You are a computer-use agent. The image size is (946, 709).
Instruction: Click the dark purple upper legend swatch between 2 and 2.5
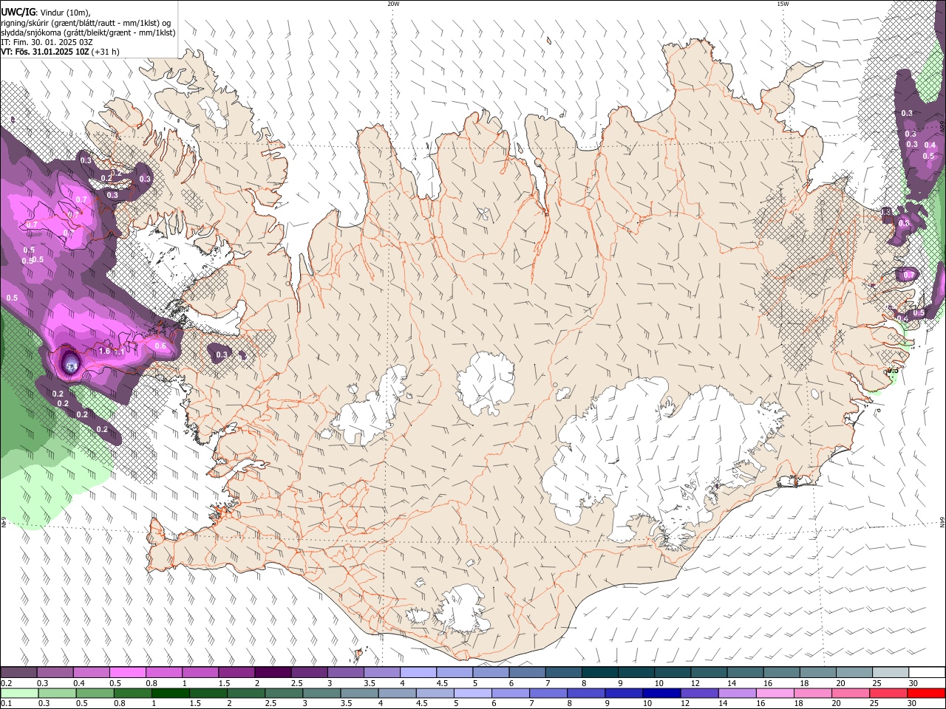coord(273,673)
